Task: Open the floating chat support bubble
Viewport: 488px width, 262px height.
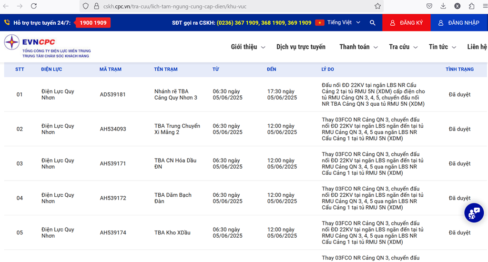Action: (x=474, y=213)
